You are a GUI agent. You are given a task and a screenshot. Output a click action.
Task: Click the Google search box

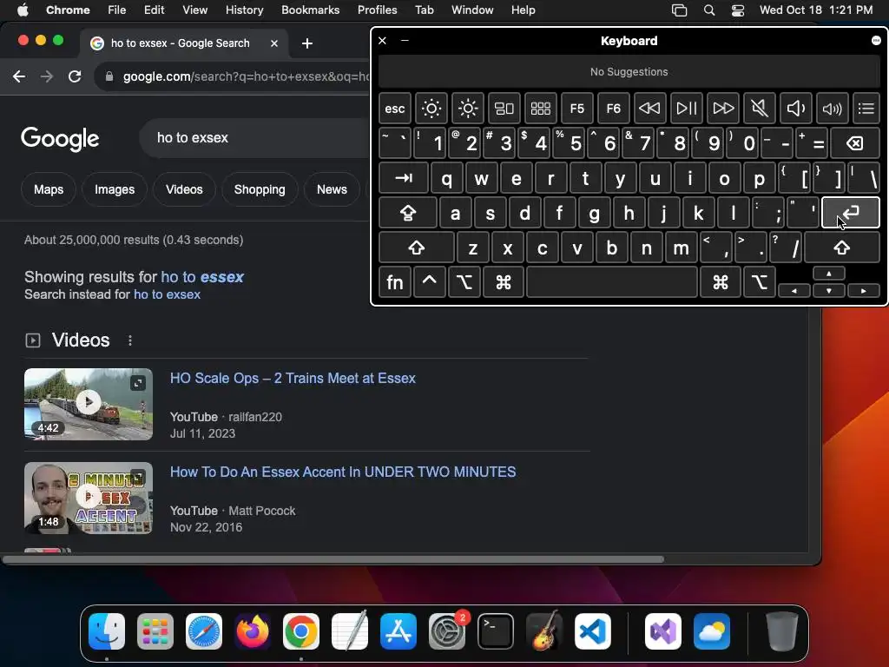pyautogui.click(x=255, y=138)
